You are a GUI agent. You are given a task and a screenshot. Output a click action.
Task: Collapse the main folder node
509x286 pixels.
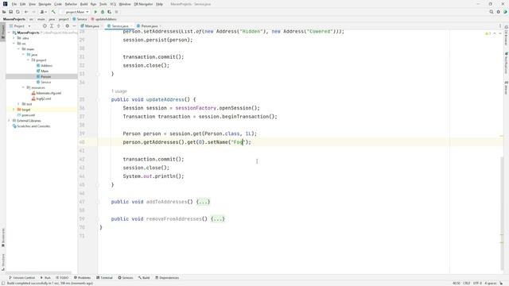pos(18,49)
